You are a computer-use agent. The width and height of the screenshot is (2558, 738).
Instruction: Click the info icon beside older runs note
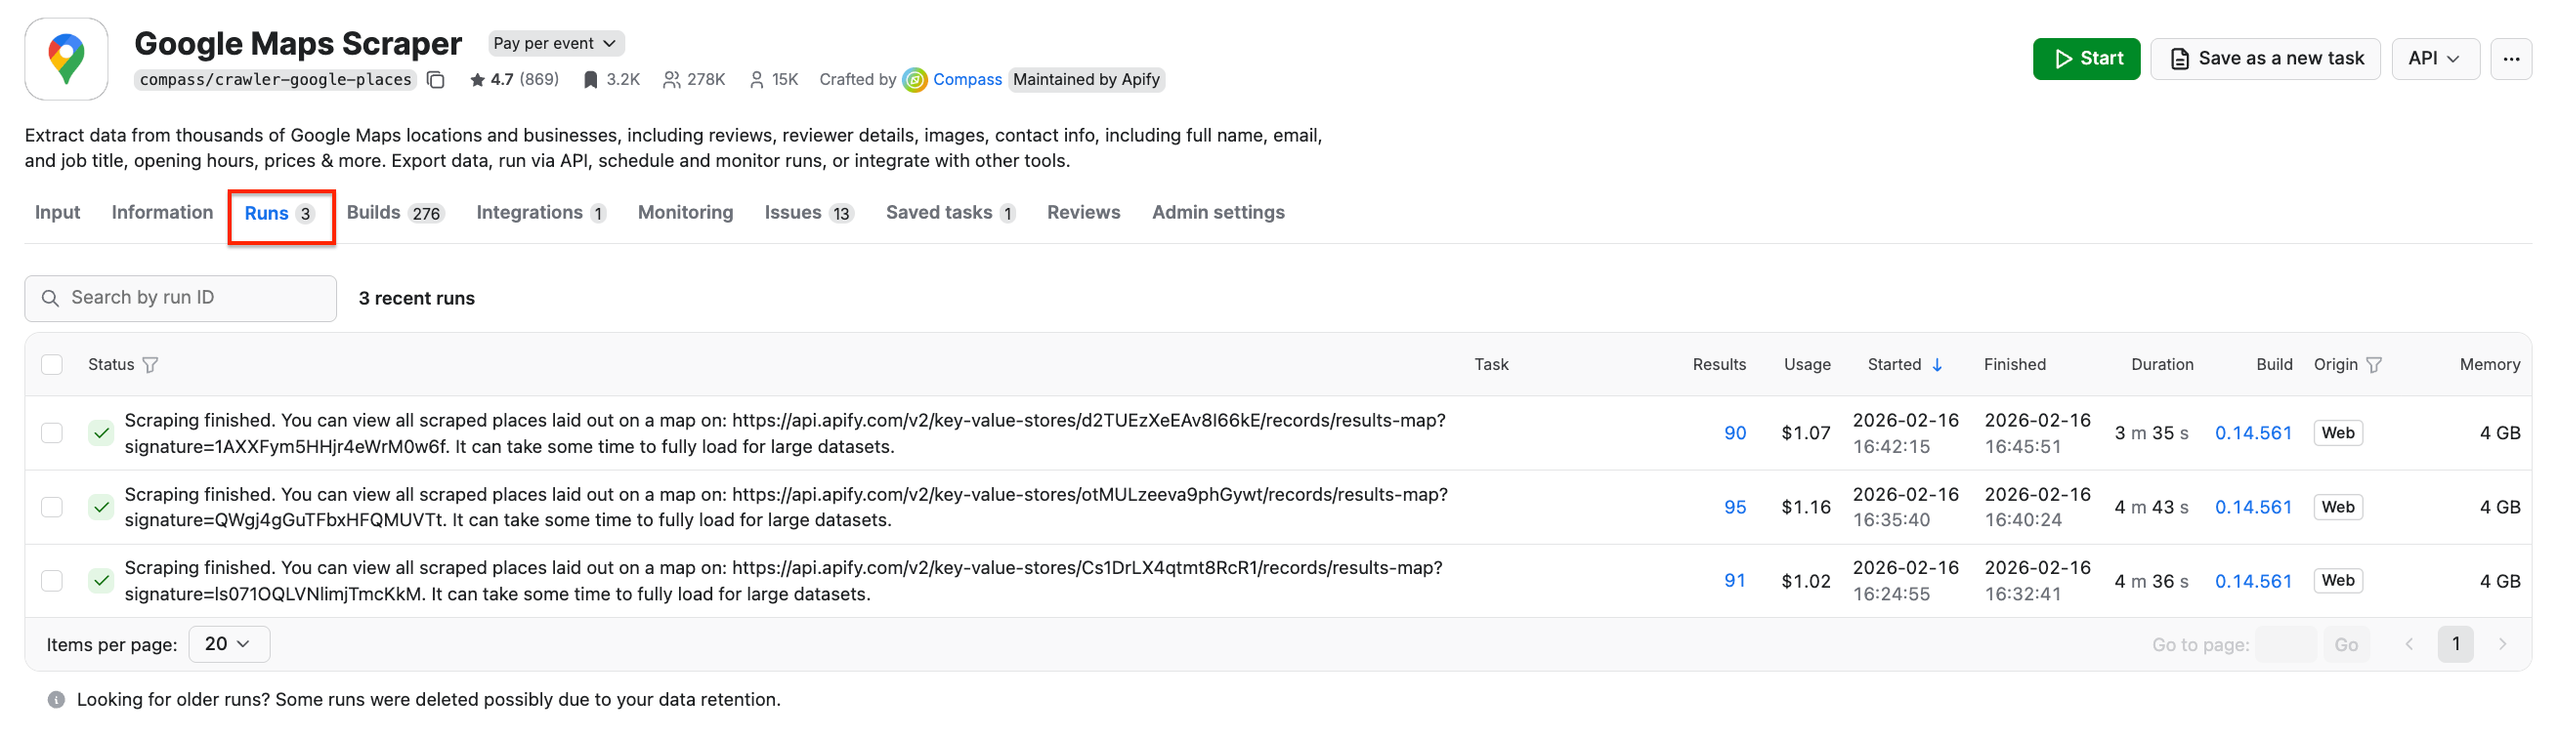[57, 700]
